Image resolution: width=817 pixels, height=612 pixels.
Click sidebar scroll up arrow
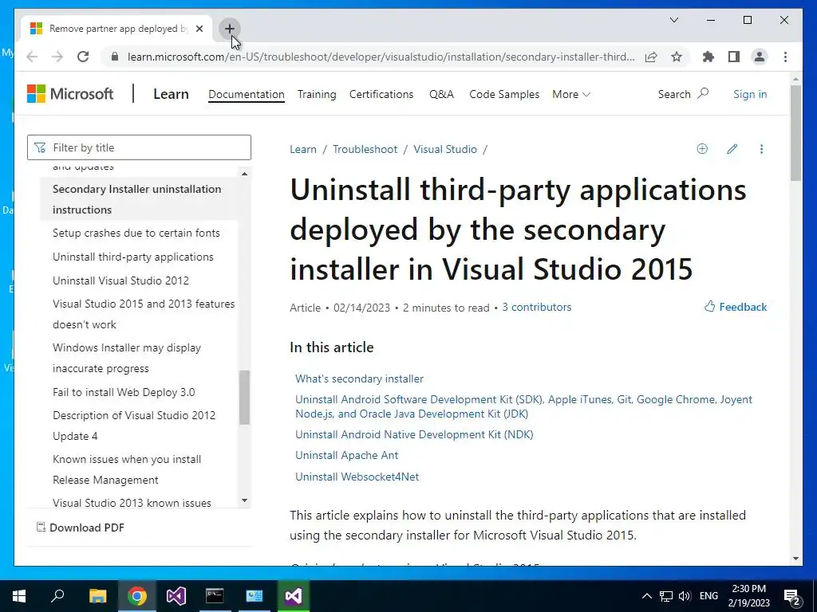tap(244, 174)
